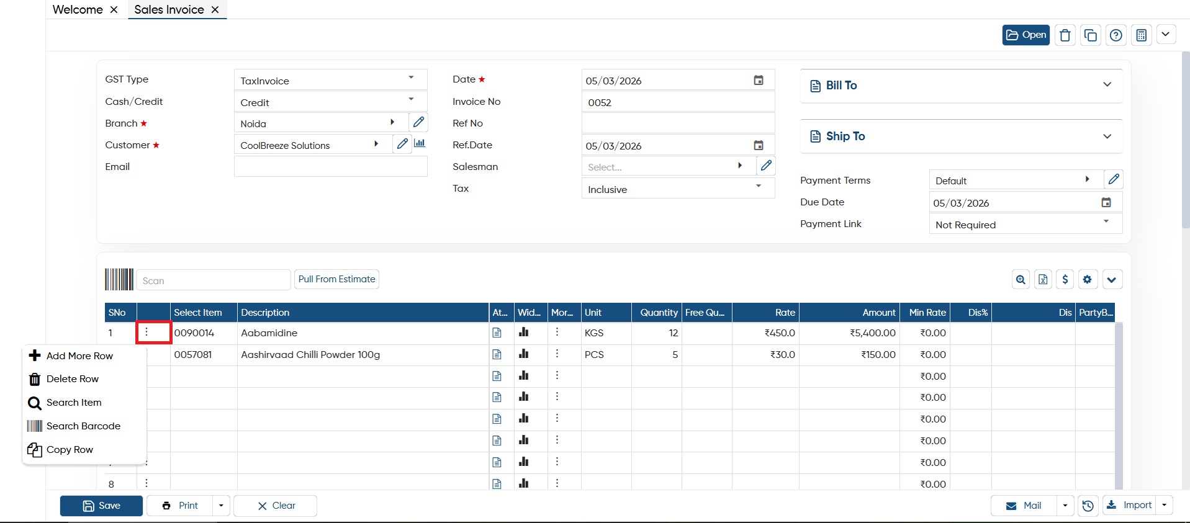Viewport: 1190px width, 523px height.
Task: Select Copy Row in context menu
Action: (x=70, y=450)
